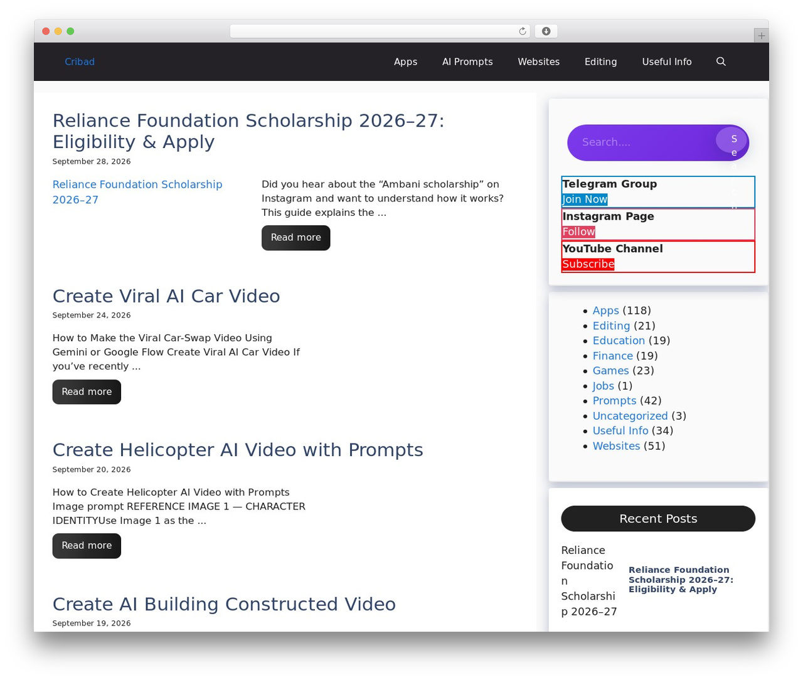Click Read more under Reliance scholarship post
Screen dimensions: 803x680
[x=295, y=238]
